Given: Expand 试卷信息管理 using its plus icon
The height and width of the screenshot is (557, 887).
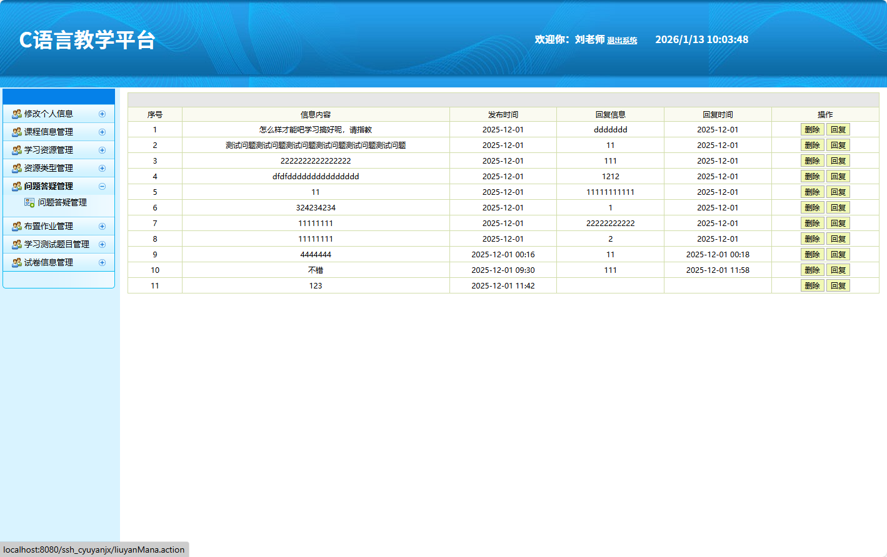Looking at the screenshot, I should (x=102, y=263).
